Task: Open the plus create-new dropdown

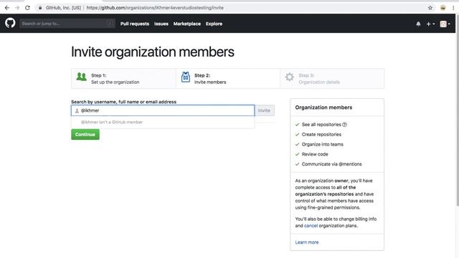Action: point(430,24)
